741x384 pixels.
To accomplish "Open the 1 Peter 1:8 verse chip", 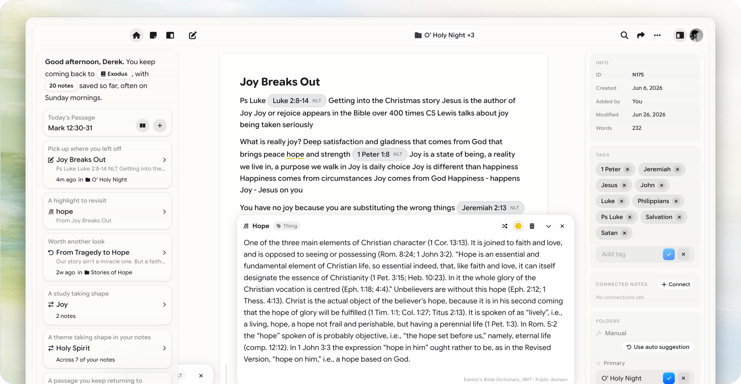I will (x=380, y=154).
